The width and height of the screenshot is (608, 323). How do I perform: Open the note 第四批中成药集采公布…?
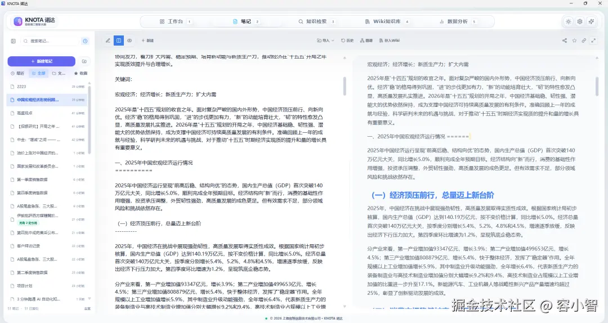(x=48, y=232)
